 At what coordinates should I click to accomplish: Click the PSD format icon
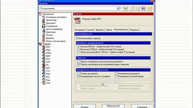[x=43, y=74]
